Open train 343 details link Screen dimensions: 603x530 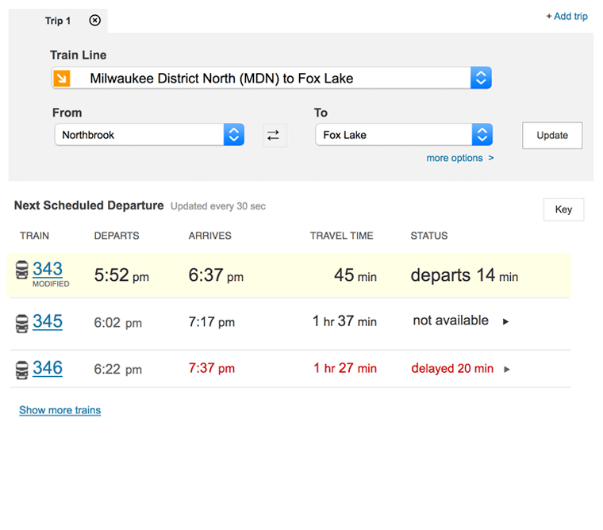click(x=48, y=269)
